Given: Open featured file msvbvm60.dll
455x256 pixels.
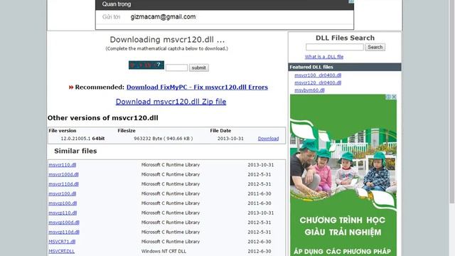Looking at the screenshot, I should coord(309,90).
